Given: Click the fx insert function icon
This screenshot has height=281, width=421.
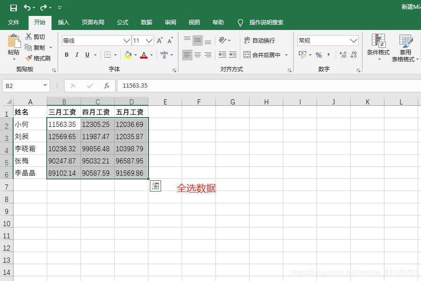Looking at the screenshot, I should [x=107, y=86].
